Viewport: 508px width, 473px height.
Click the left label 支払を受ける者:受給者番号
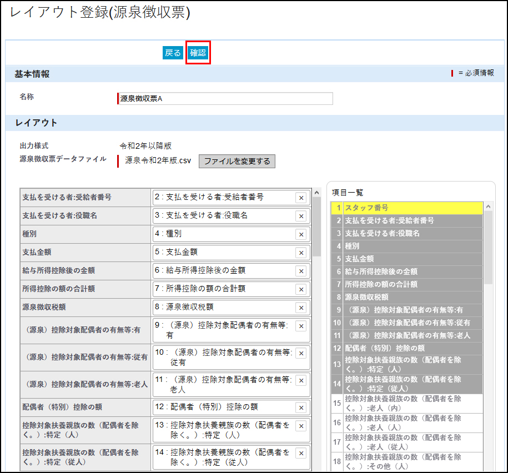[x=67, y=197]
